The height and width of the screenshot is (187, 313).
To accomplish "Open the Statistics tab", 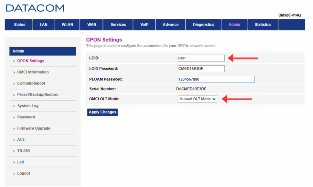I will (x=263, y=25).
